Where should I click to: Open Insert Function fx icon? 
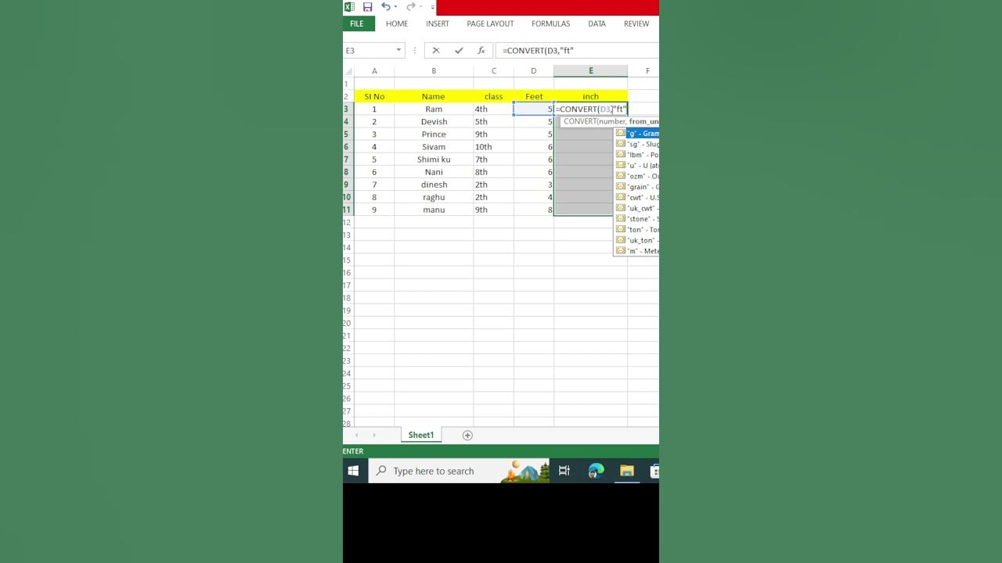[x=481, y=51]
